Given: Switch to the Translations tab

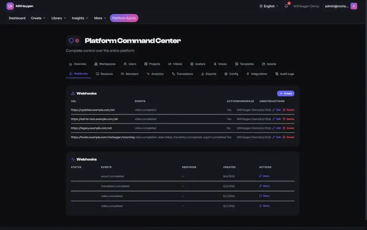Looking at the screenshot, I should point(182,74).
